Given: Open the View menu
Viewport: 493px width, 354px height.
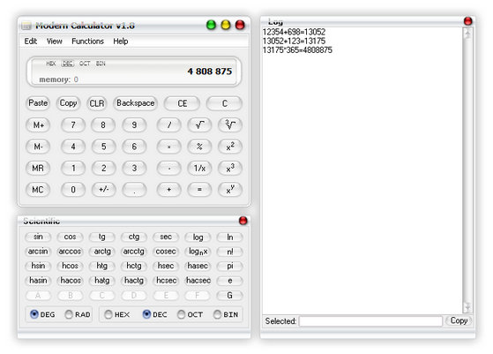Looking at the screenshot, I should pos(55,41).
